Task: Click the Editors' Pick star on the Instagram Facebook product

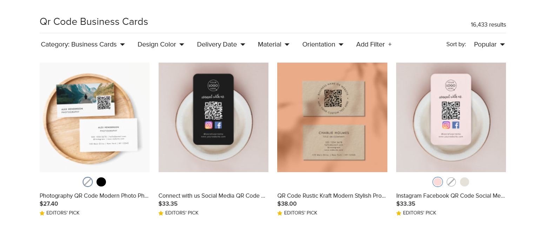Action: (x=398, y=213)
